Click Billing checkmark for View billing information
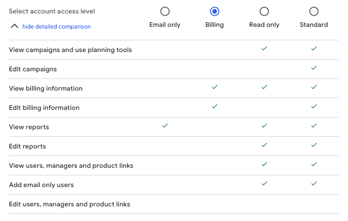Screen dimensions: 348x221 tap(214, 87)
